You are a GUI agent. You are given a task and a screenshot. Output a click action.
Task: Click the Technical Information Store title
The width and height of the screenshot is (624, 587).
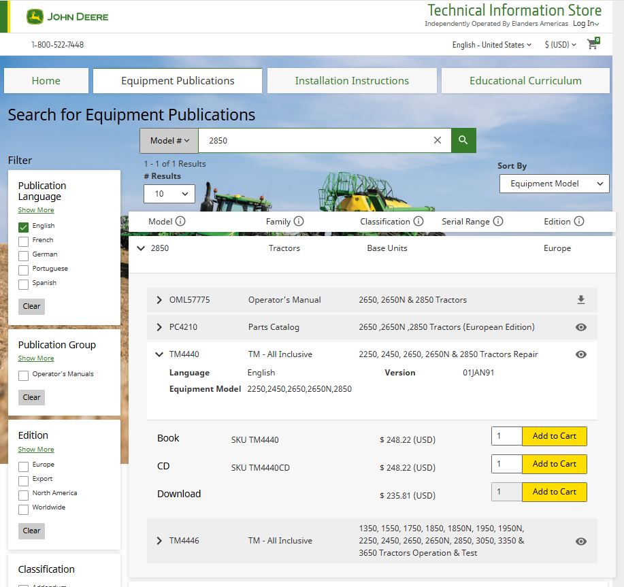pyautogui.click(x=514, y=10)
